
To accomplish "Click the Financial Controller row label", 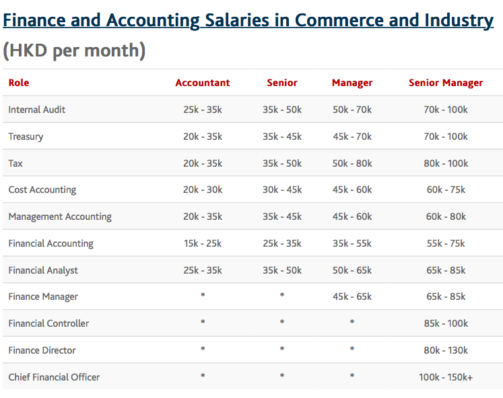I will point(48,323).
